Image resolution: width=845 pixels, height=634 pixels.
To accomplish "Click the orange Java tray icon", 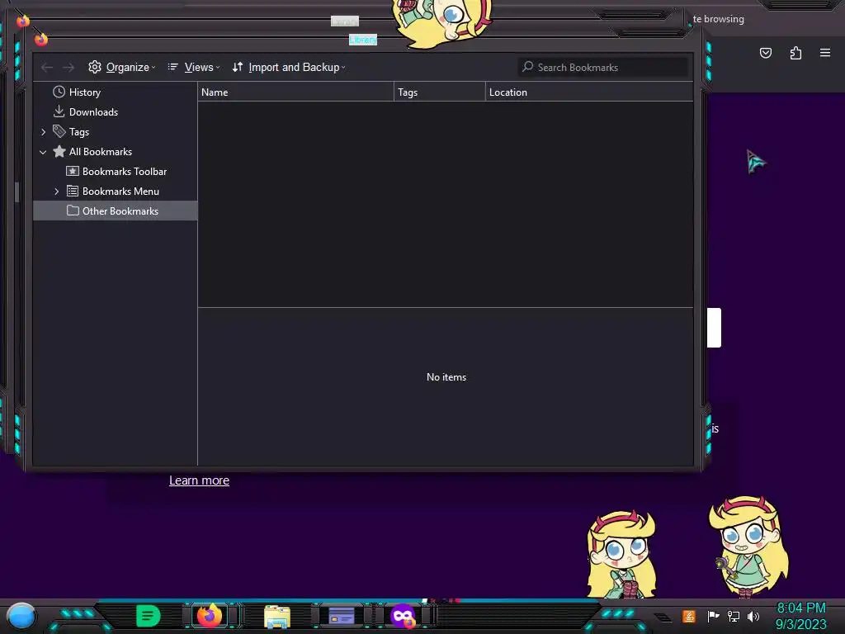I will (x=689, y=616).
